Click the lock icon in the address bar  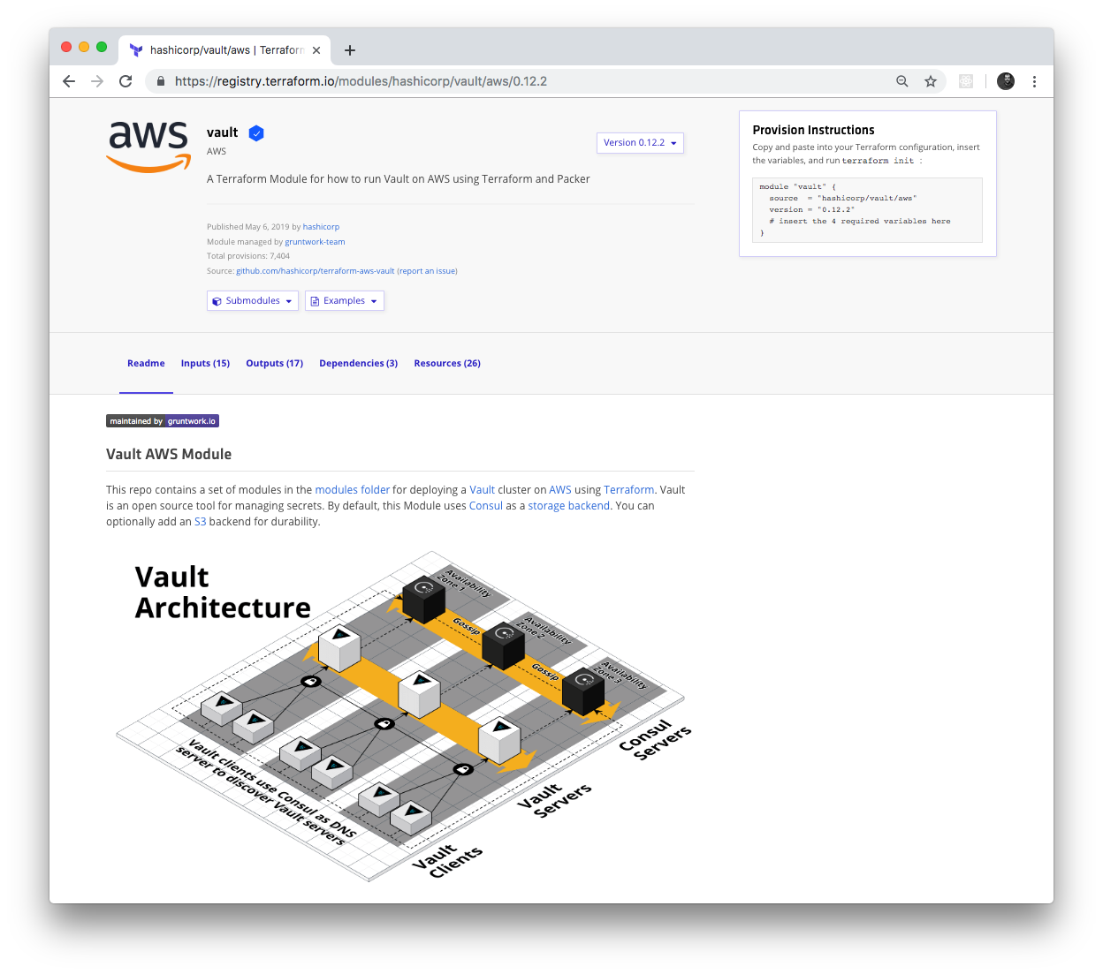[160, 80]
